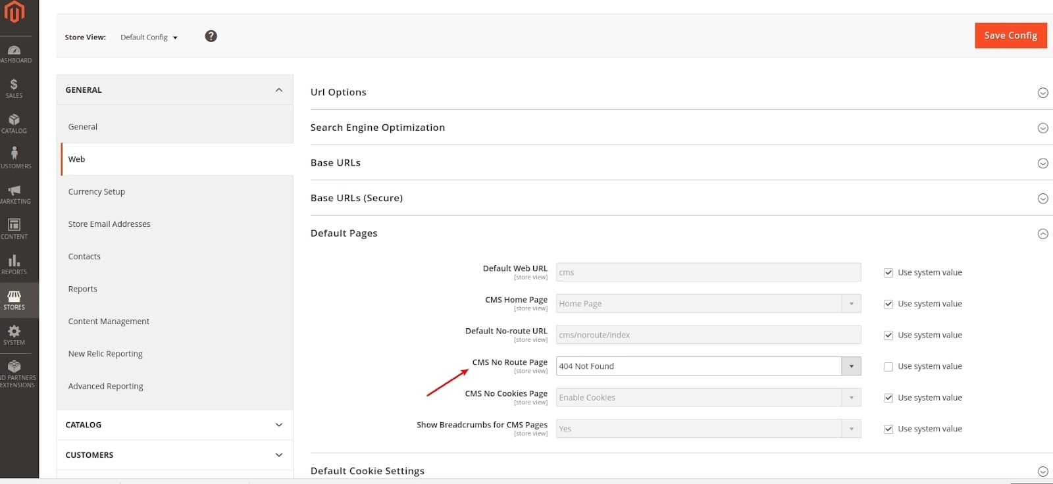Click the Base URLs section title
Screen dimensions: 1053x484
pos(336,163)
